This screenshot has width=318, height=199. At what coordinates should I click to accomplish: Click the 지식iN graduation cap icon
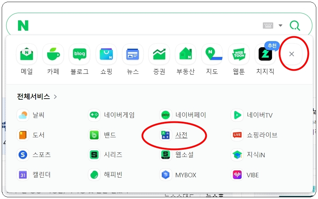click(237, 155)
